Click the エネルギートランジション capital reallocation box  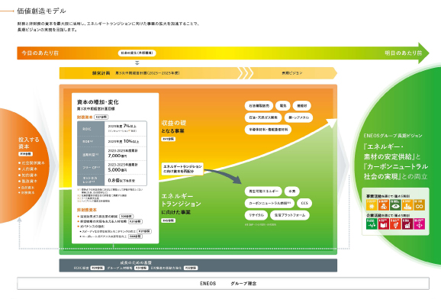pos(182,169)
